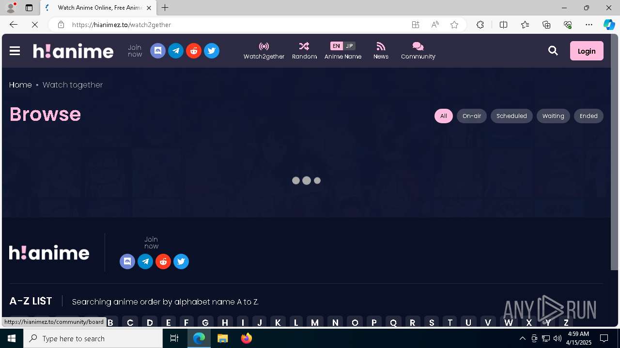
Task: Open Browser essentials
Action: (568, 25)
